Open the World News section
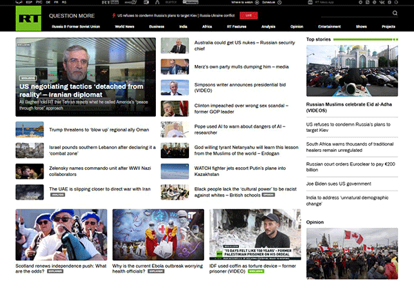Image resolution: width=414 pixels, height=281 pixels. click(124, 26)
